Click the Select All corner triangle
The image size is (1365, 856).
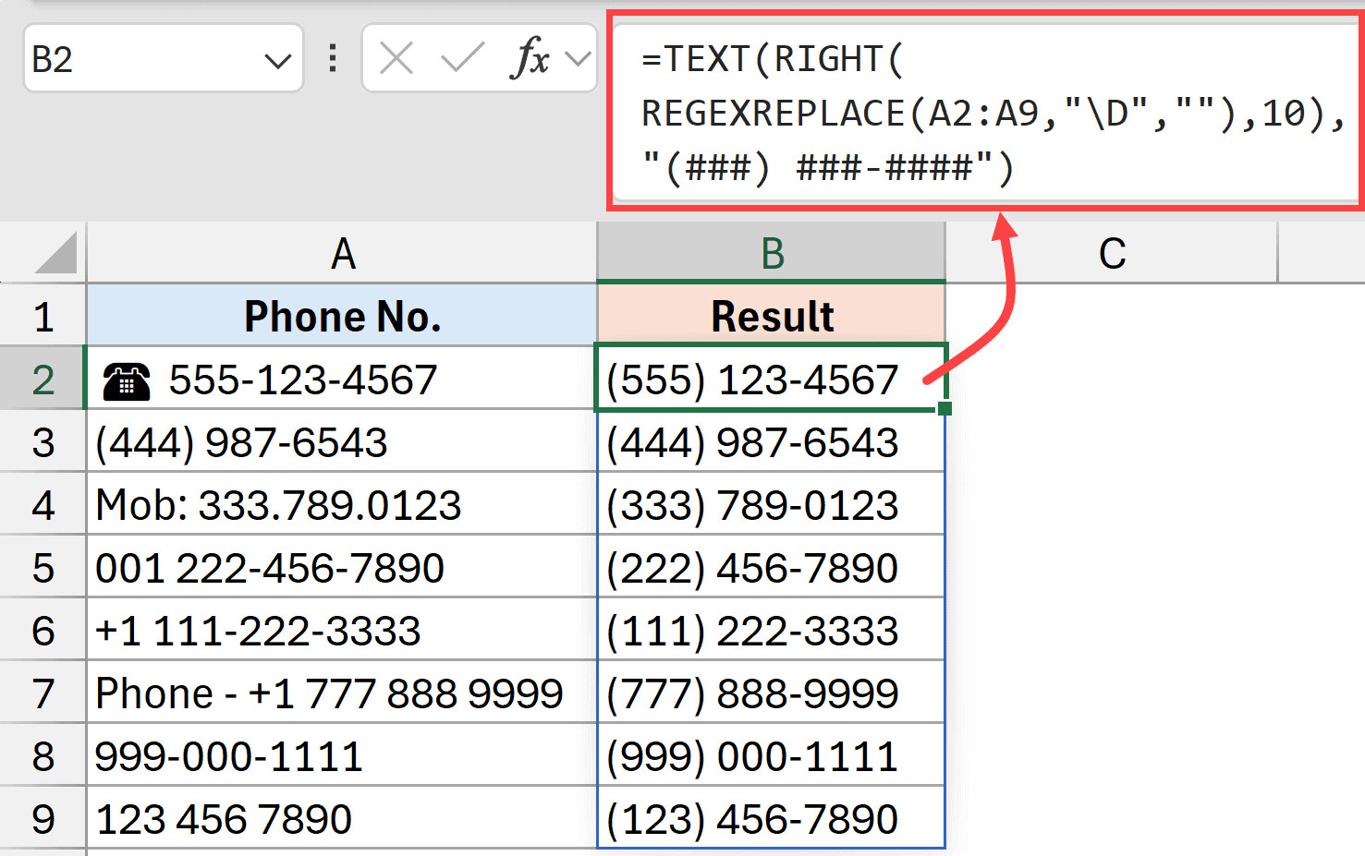point(55,254)
